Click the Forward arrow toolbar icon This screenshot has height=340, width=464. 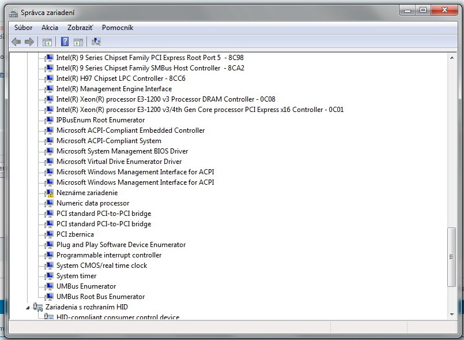point(29,42)
